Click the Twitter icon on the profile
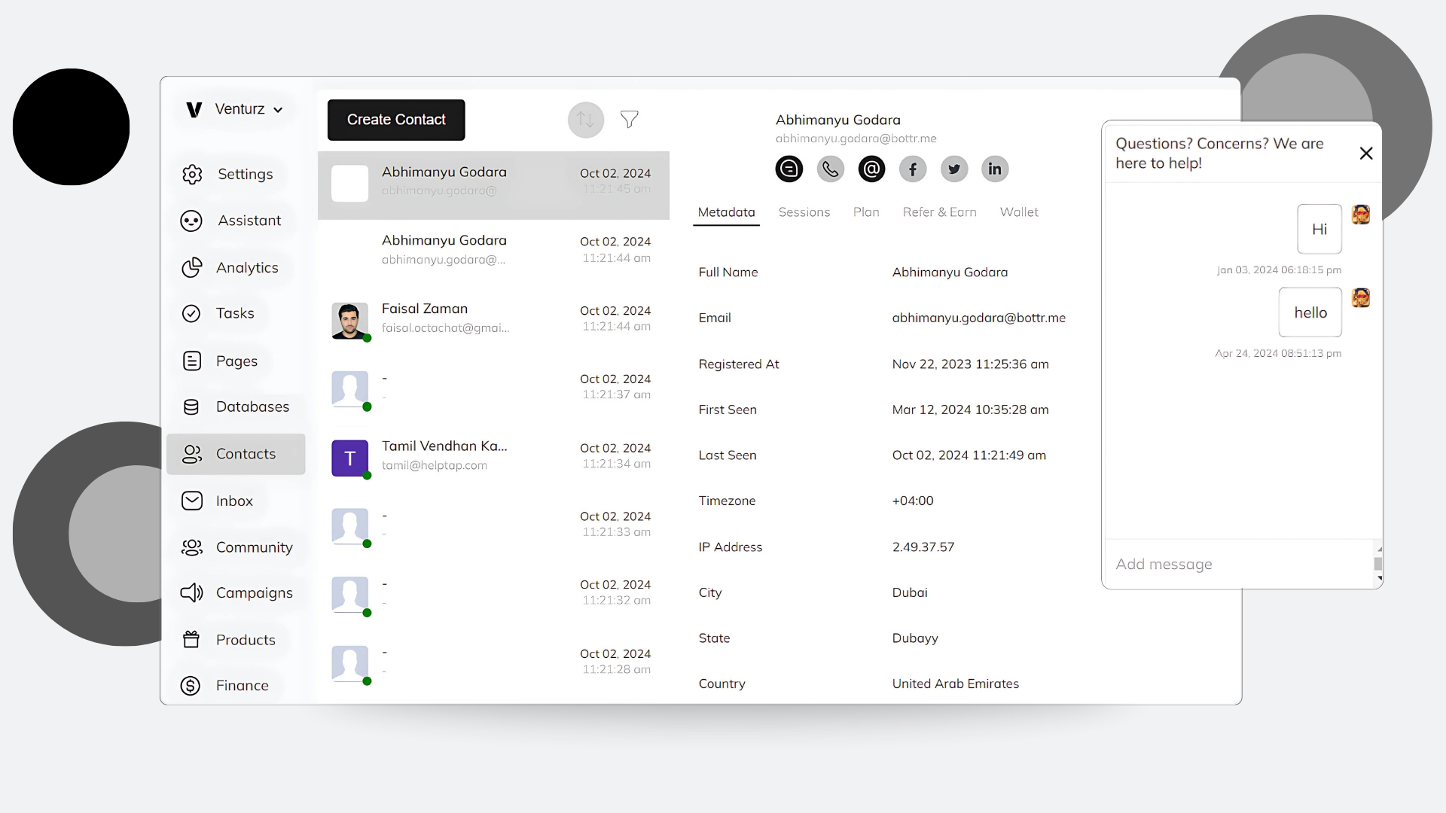The image size is (1446, 813). (x=953, y=169)
